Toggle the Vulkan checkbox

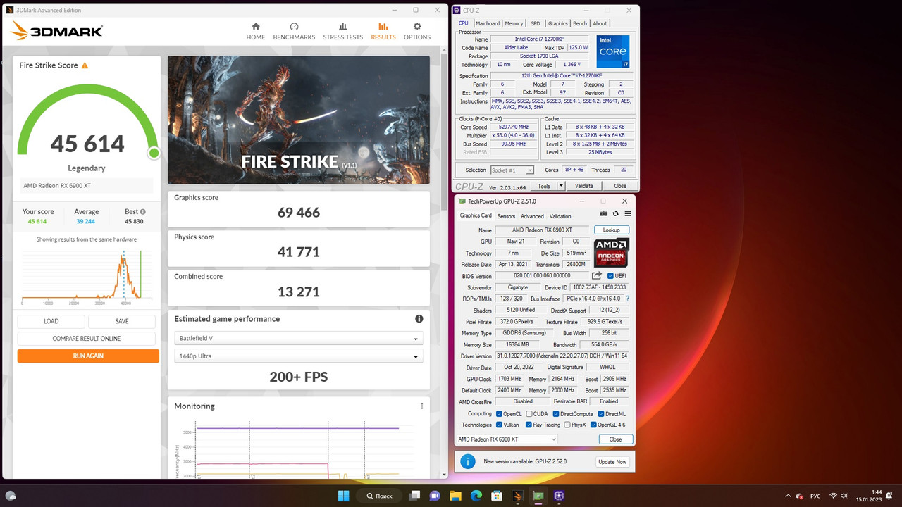(x=499, y=425)
